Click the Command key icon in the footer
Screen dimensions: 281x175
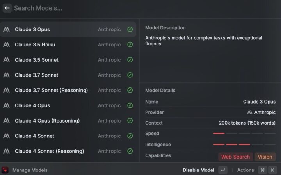pos(262,170)
